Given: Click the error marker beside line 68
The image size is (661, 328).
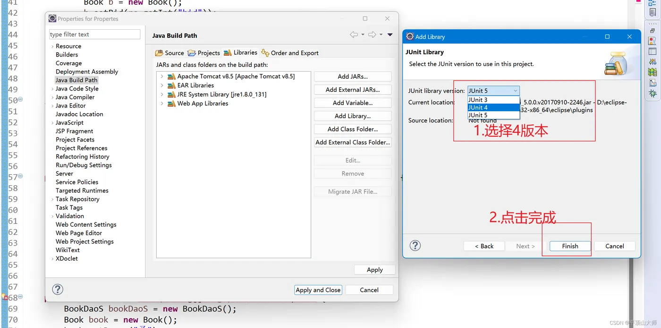Looking at the screenshot, I should point(4,297).
